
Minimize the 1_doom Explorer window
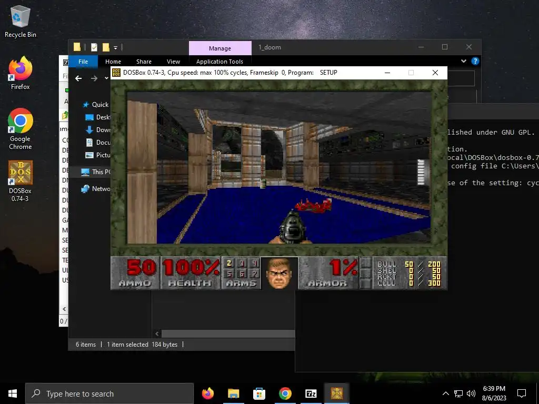pos(421,47)
